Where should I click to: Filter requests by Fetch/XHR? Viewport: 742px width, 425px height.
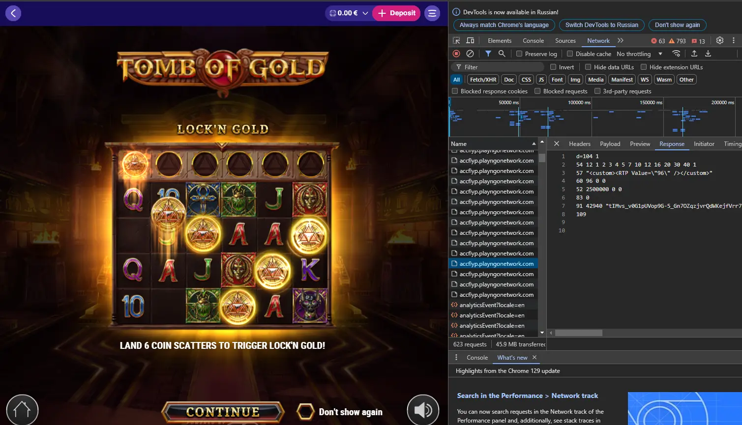click(483, 80)
